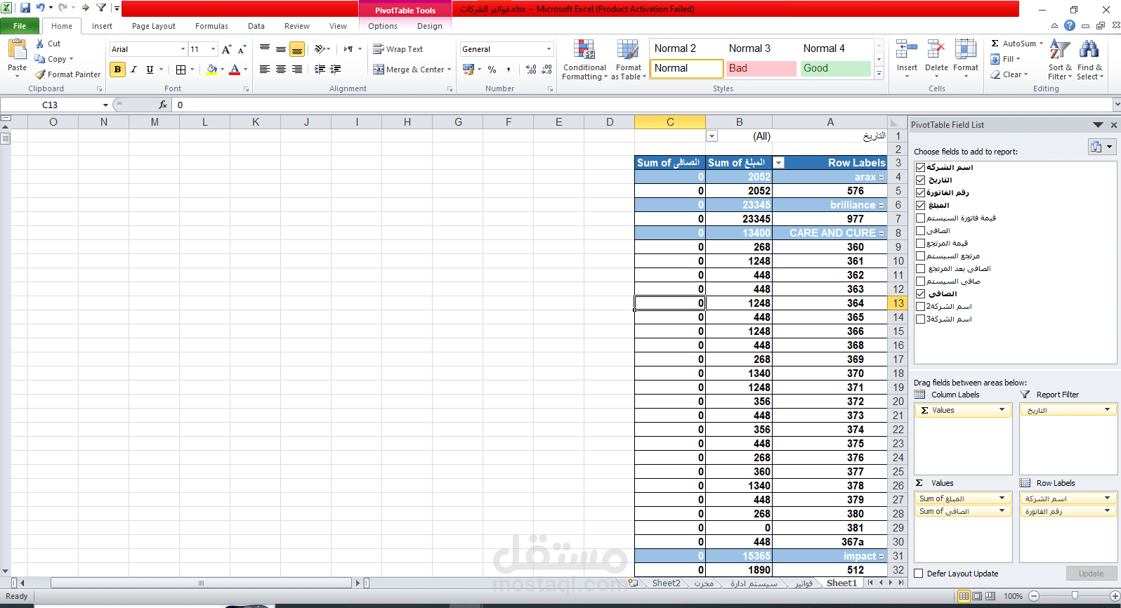Screen dimensions: 1121x608
Task: Uncheck the اسم الشركة field
Action: tap(920, 167)
